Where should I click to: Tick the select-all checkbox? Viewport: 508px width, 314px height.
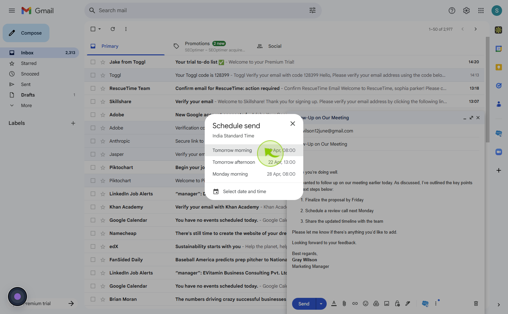(x=93, y=29)
